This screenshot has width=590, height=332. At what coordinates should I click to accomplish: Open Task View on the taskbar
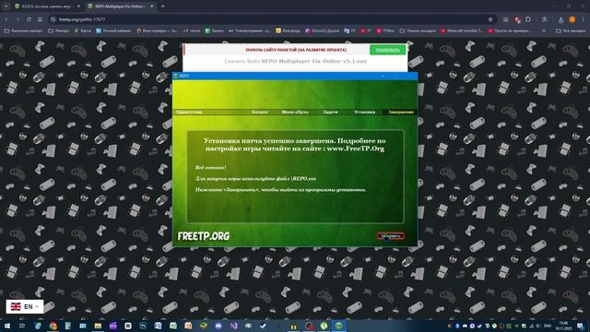pos(22,326)
